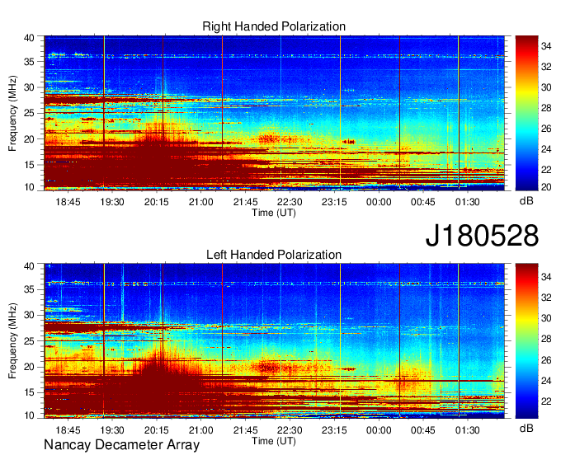Click the 23:15 tick label on bottom plot
Viewport: 561px width, 455px height.
pyautogui.click(x=334, y=430)
